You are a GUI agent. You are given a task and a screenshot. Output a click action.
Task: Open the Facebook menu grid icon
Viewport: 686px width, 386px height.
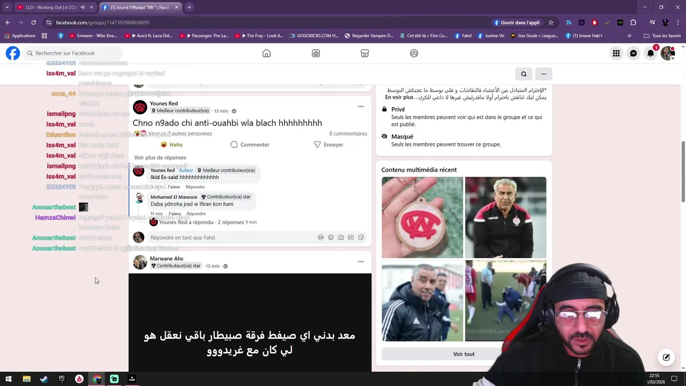pyautogui.click(x=616, y=53)
